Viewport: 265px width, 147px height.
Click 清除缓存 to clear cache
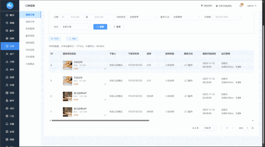(x=206, y=6)
